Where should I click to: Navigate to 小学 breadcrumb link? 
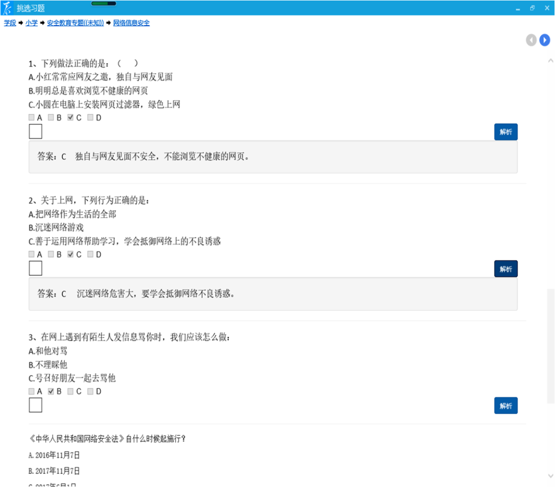(31, 23)
